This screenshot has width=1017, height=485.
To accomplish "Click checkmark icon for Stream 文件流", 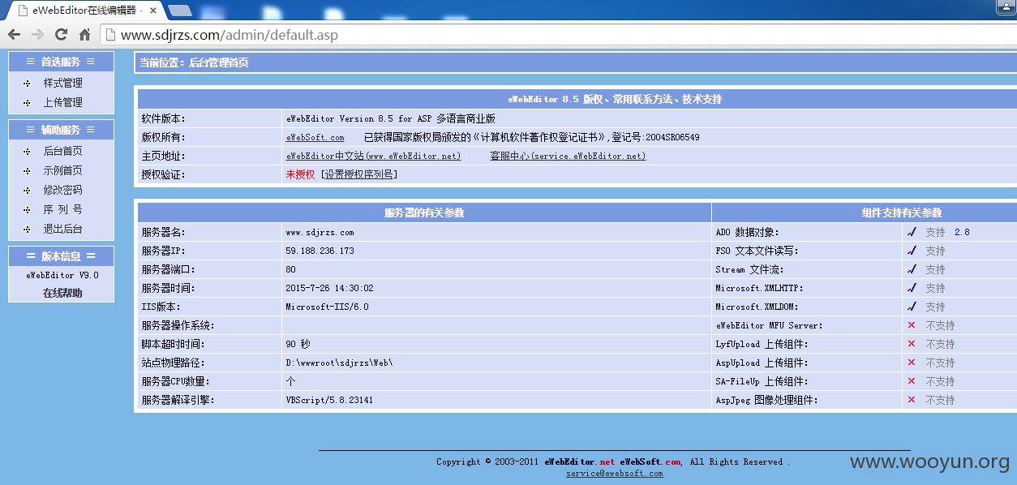I will coord(912,269).
